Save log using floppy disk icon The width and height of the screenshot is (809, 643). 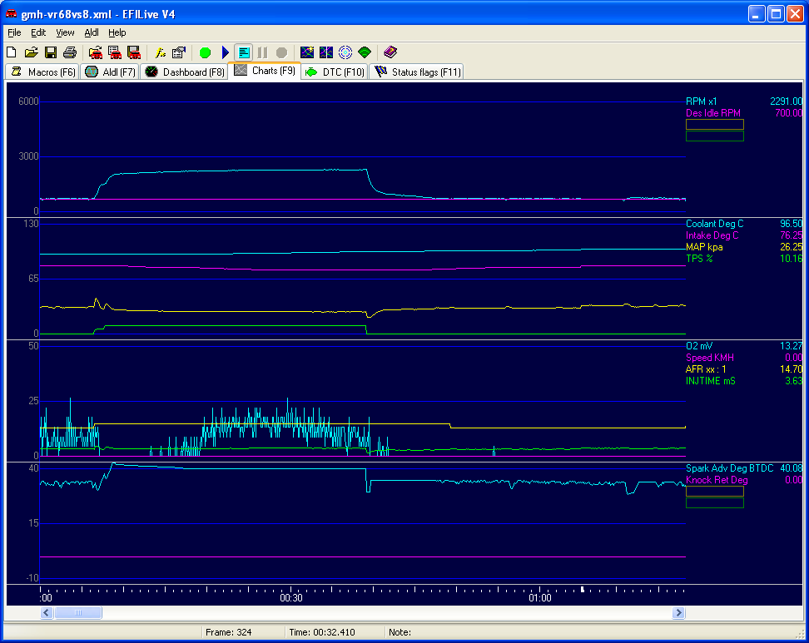tap(51, 52)
